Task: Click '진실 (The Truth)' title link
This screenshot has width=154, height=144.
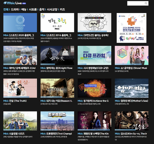Action: click(x=15, y=101)
